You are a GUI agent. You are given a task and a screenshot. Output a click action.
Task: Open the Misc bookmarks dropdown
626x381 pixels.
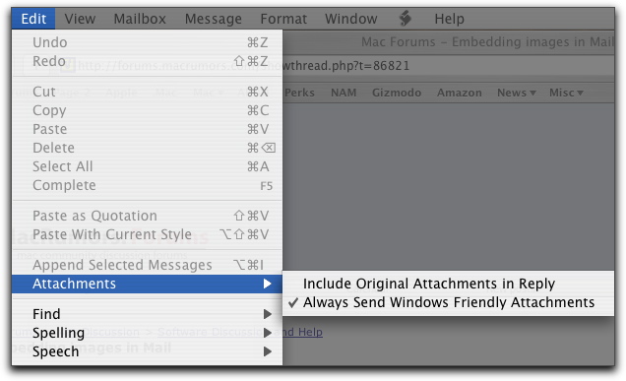[x=566, y=93]
